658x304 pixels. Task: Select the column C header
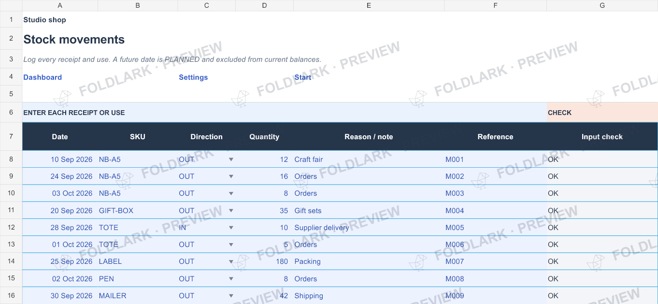pyautogui.click(x=207, y=5)
